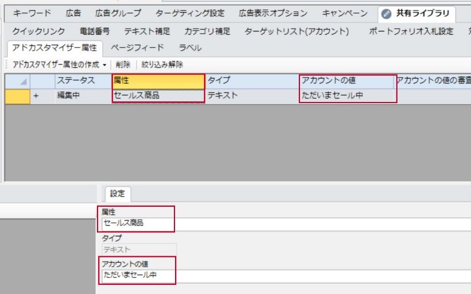
Task: Click the アカウントの値 column header
Action: pos(347,81)
